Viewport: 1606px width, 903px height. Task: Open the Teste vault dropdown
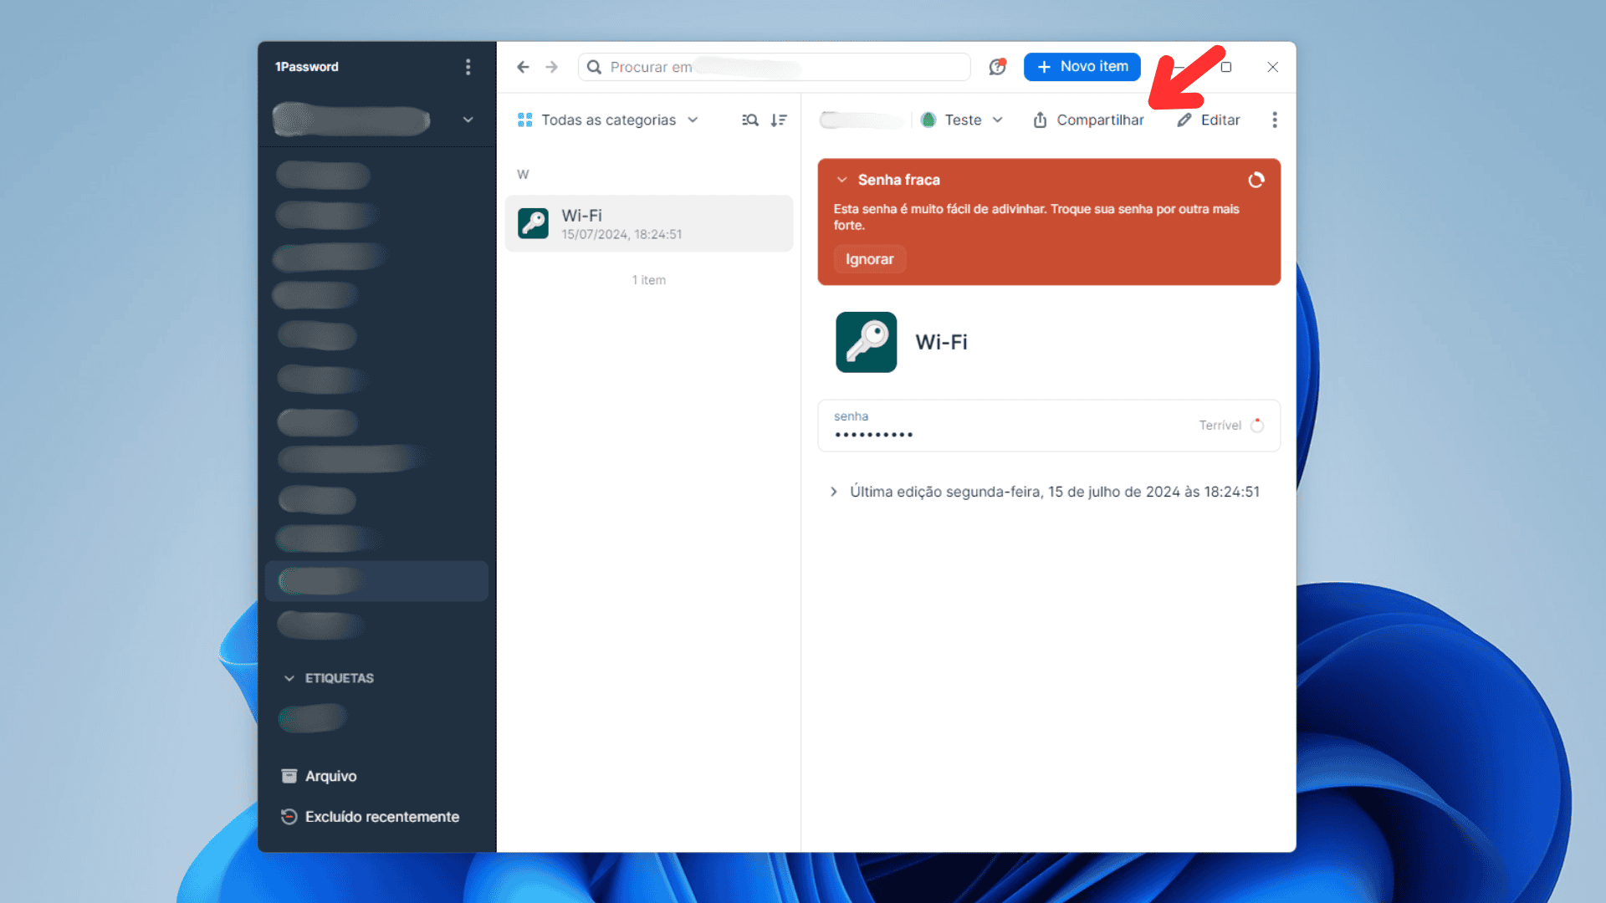[962, 120]
